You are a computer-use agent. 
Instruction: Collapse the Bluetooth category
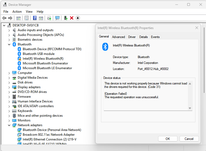point(9,44)
